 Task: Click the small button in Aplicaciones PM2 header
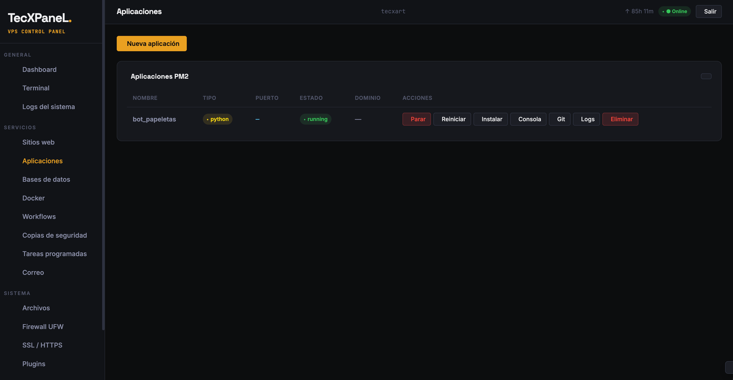(706, 76)
